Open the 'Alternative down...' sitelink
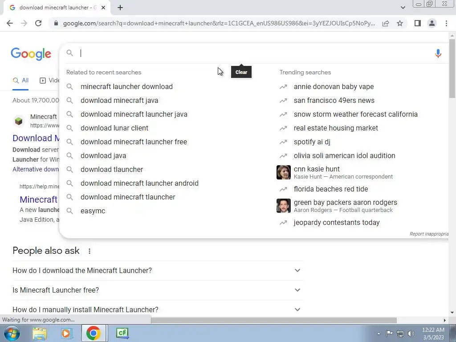The height and width of the screenshot is (342, 456). tap(36, 169)
